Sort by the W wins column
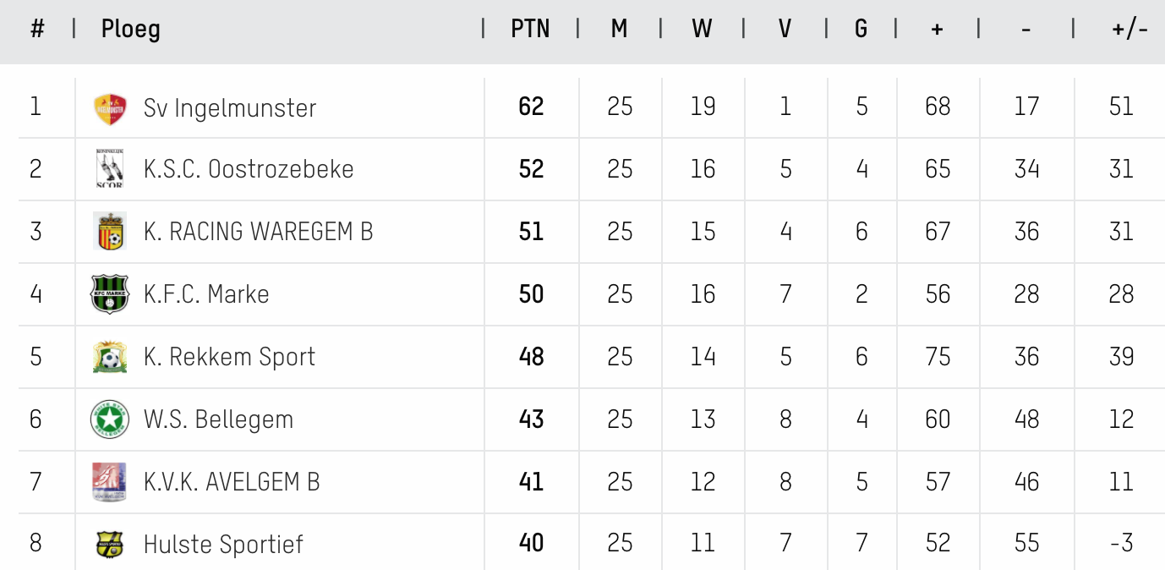 [702, 29]
